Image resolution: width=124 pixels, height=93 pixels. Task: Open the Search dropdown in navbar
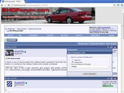(79, 35)
